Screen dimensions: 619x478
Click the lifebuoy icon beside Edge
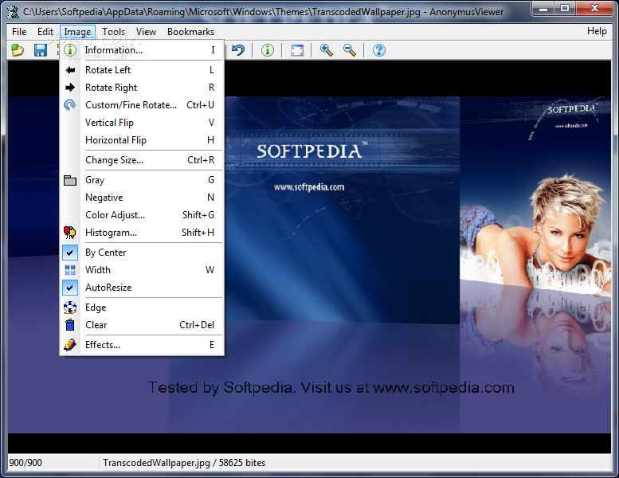pyautogui.click(x=70, y=308)
